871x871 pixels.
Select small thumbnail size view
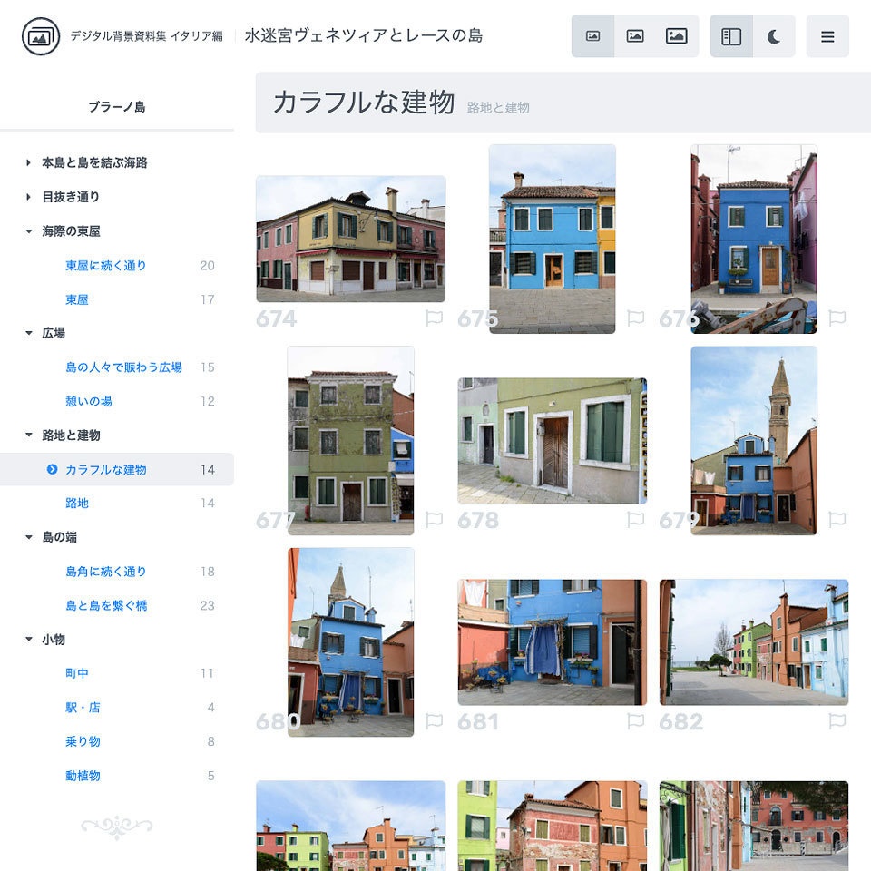pyautogui.click(x=592, y=36)
